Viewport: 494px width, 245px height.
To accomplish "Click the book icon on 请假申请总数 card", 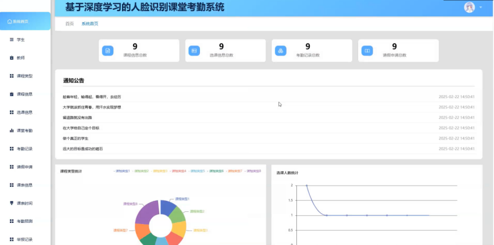I will (367, 51).
